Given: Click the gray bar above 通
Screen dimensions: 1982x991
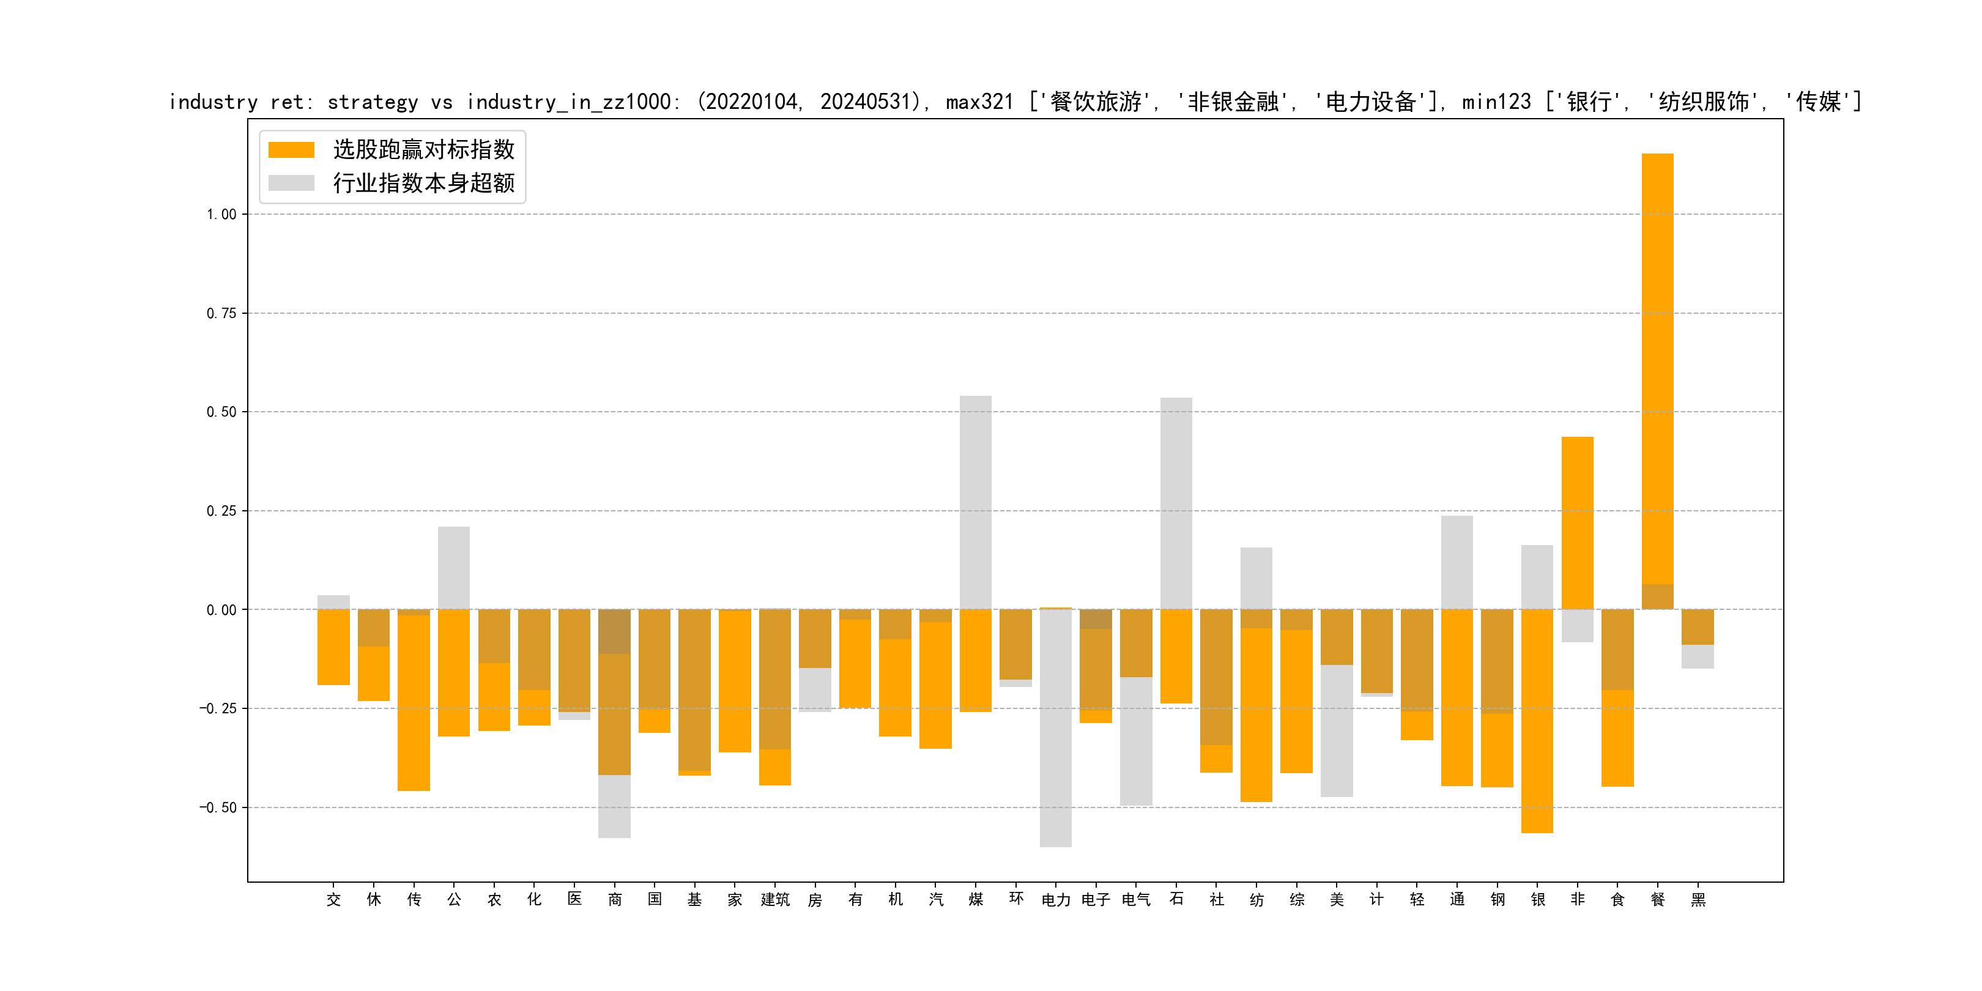Looking at the screenshot, I should coord(1457,562).
